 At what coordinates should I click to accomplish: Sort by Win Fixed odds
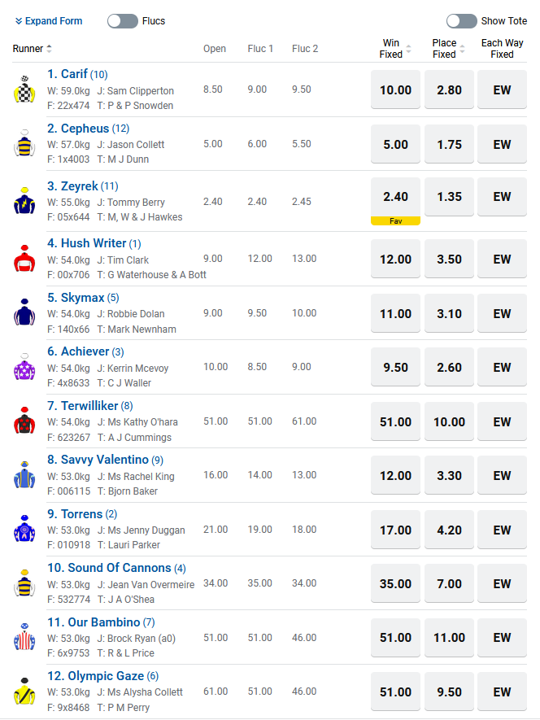coord(408,49)
